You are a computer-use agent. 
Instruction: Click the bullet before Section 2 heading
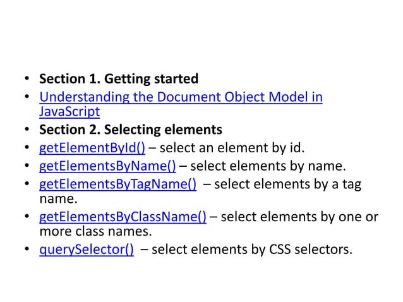27,131
